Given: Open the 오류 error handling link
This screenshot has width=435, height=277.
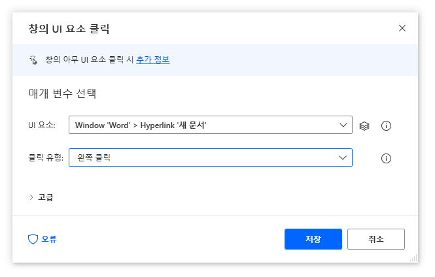Looking at the screenshot, I should pos(49,239).
